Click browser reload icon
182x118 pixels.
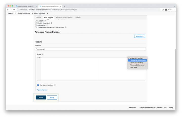(x=14, y=10)
